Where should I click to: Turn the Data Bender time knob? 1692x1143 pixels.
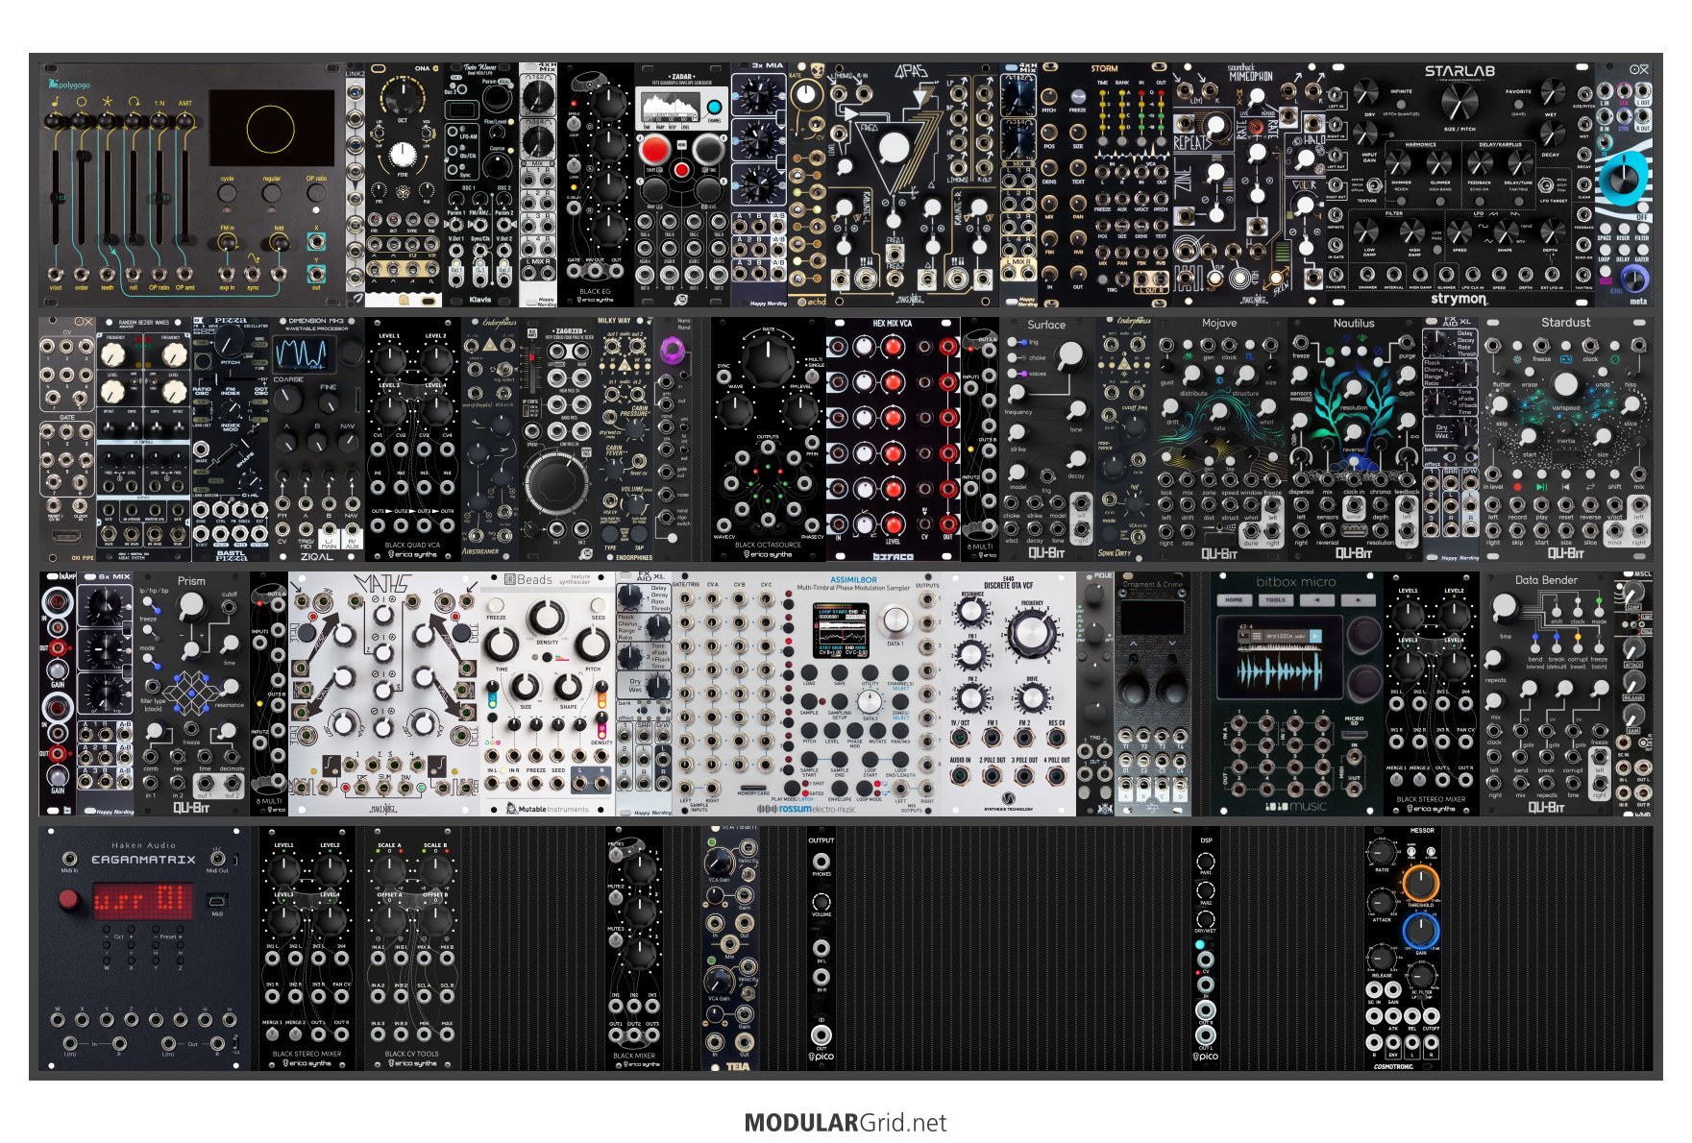coord(1506,607)
